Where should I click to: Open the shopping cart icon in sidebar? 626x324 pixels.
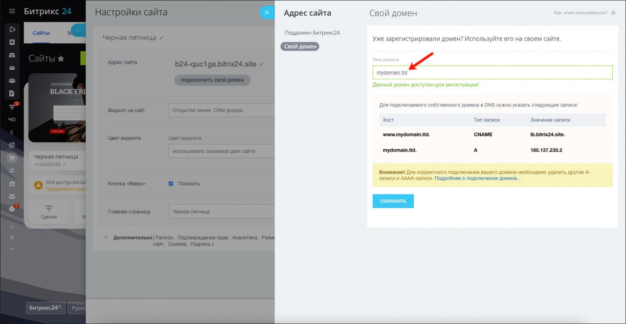tap(12, 158)
